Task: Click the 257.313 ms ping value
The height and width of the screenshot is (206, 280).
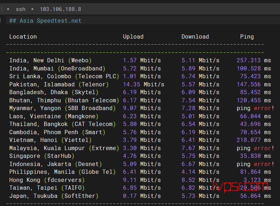Action: pyautogui.click(x=254, y=61)
